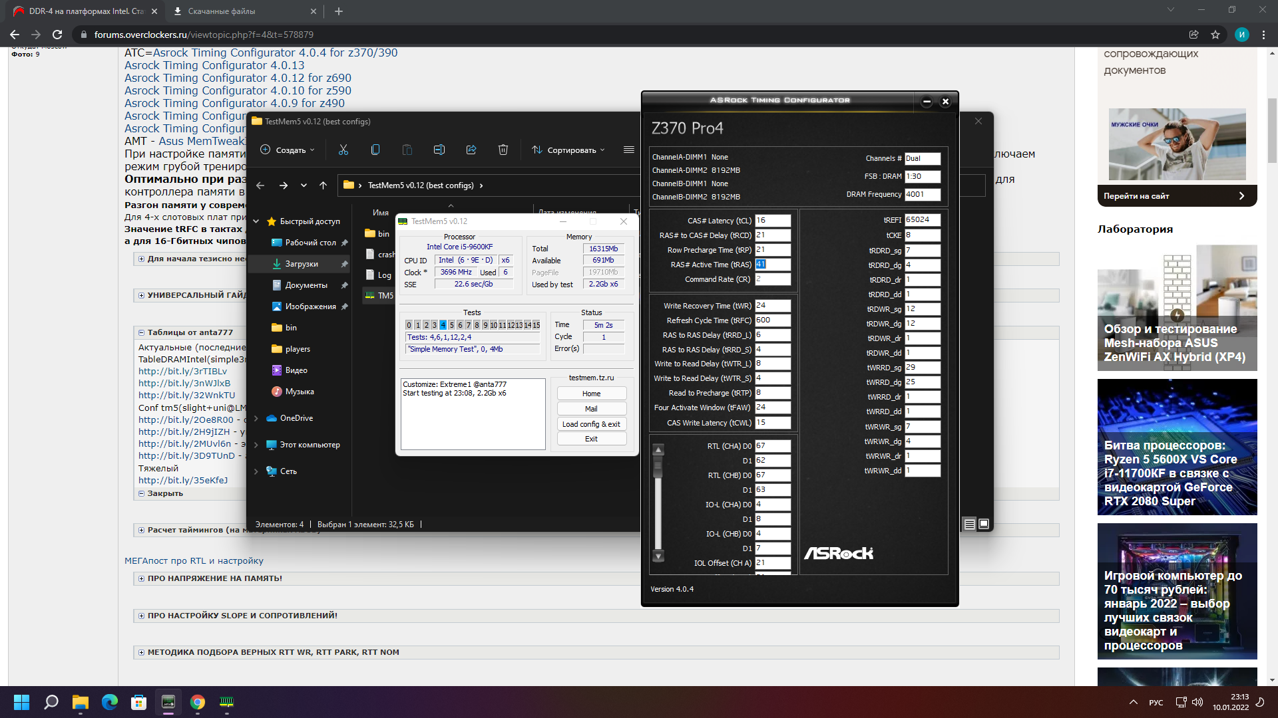Open the Сортировать dropdown in Explorer
Image resolution: width=1278 pixels, height=718 pixels.
point(568,150)
